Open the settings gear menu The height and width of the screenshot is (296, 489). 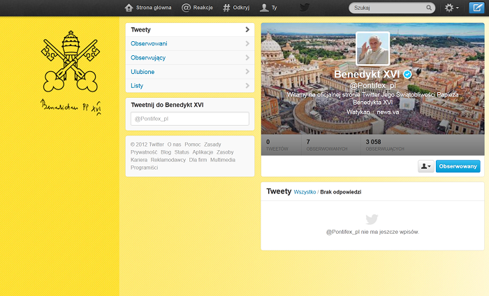pyautogui.click(x=451, y=8)
